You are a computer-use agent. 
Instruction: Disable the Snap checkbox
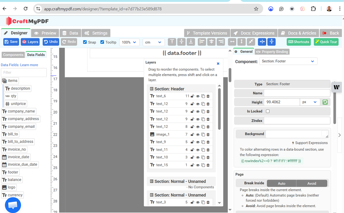(85, 42)
